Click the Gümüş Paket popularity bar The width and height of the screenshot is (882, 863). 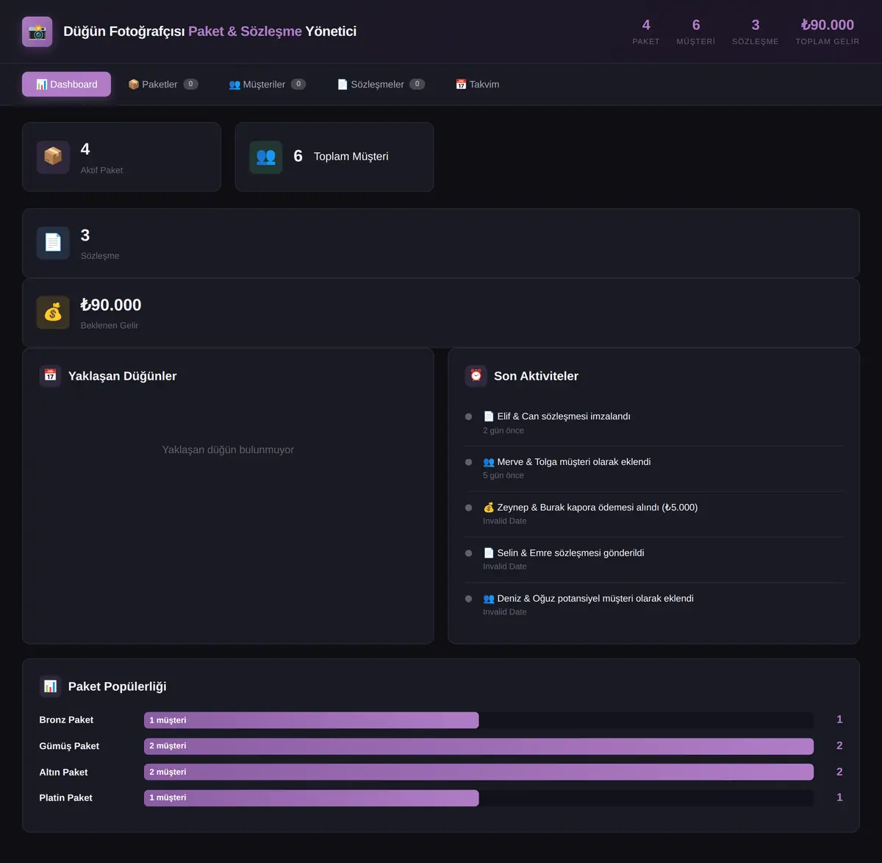478,746
